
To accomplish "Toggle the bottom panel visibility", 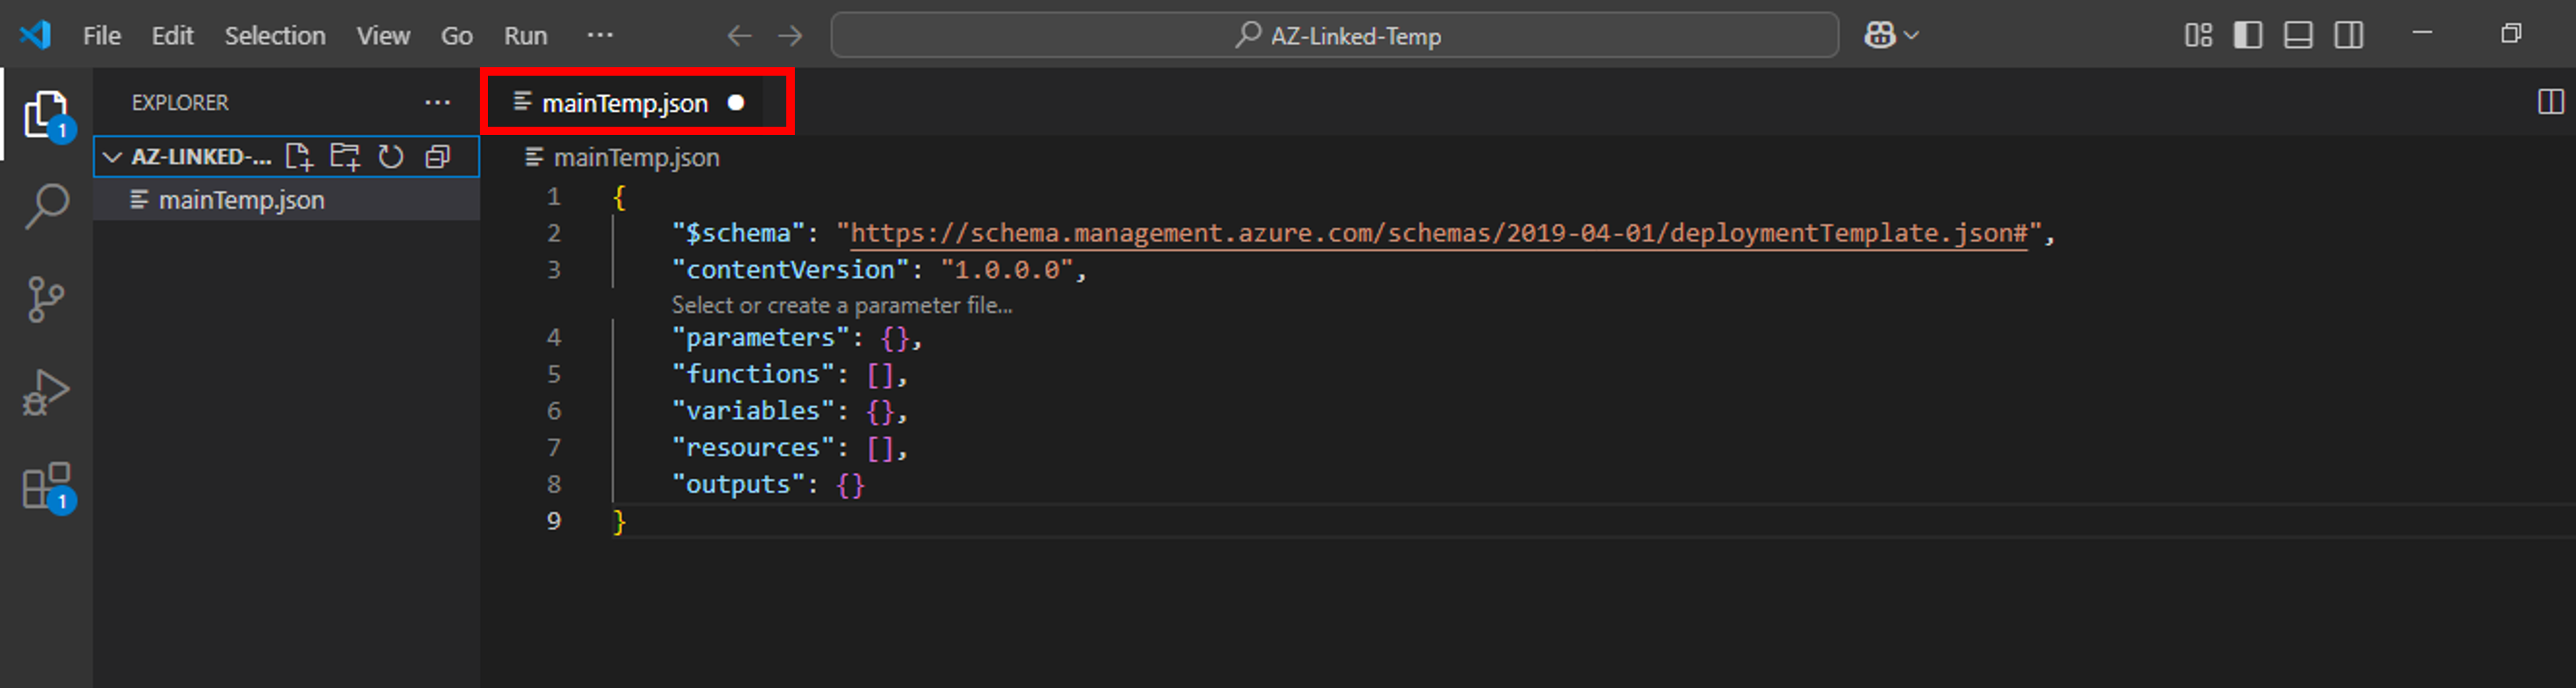I will 2298,36.
